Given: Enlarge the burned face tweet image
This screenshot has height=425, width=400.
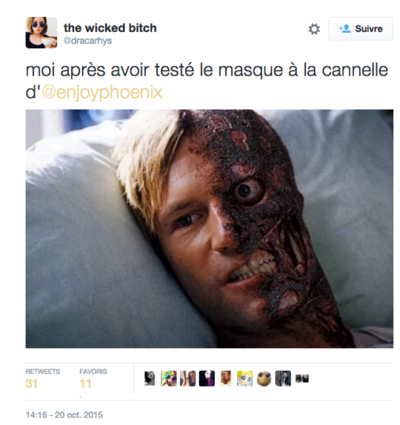Looking at the screenshot, I should pos(210,229).
